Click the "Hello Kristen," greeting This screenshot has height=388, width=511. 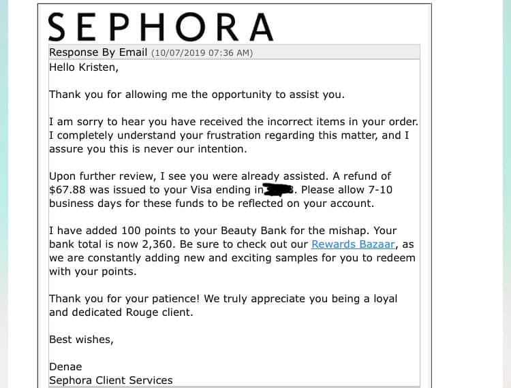tap(83, 67)
